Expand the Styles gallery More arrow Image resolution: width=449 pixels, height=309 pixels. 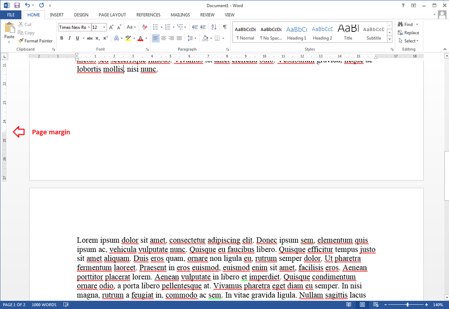(389, 39)
